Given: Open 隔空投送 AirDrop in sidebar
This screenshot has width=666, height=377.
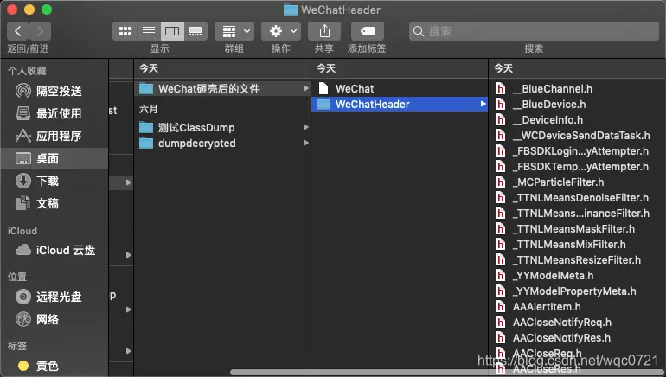Looking at the screenshot, I should pyautogui.click(x=54, y=91).
